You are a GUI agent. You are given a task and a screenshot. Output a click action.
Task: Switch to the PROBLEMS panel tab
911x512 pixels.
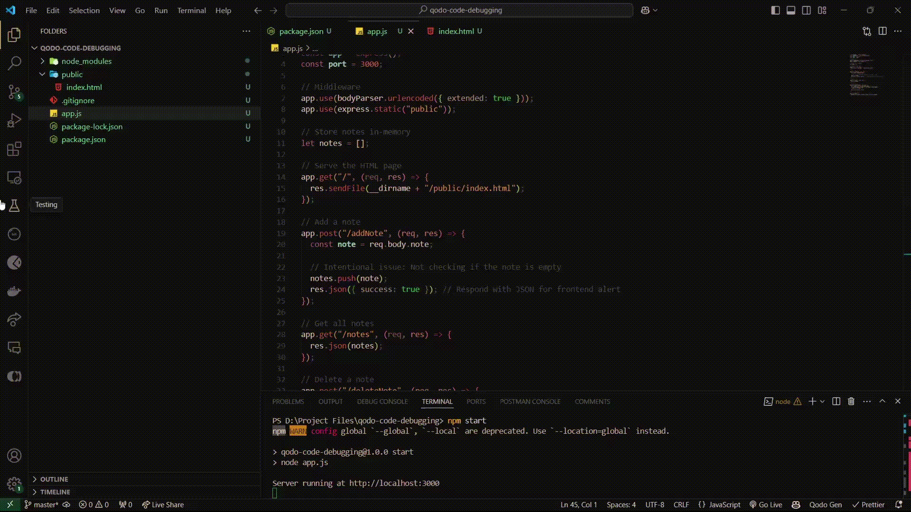tap(288, 402)
